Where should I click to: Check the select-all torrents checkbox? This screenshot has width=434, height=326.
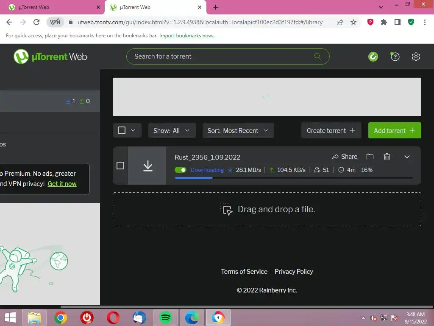tap(122, 130)
